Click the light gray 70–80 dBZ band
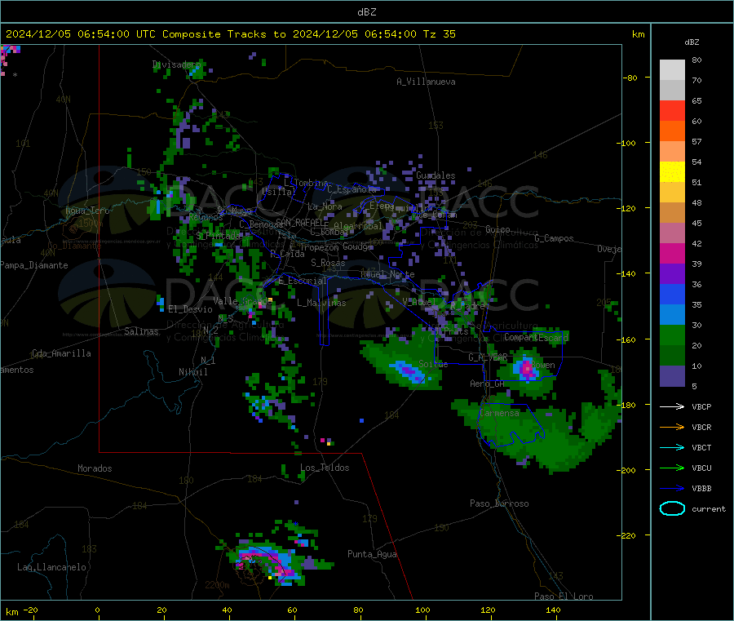Image resolution: width=734 pixels, height=621 pixels. pos(672,70)
